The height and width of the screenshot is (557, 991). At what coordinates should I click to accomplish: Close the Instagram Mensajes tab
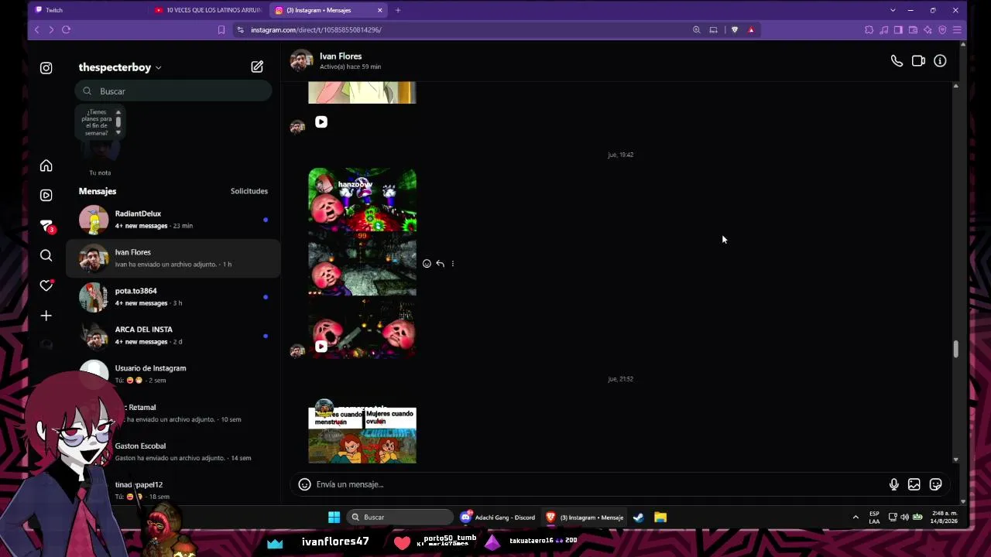pyautogui.click(x=380, y=10)
